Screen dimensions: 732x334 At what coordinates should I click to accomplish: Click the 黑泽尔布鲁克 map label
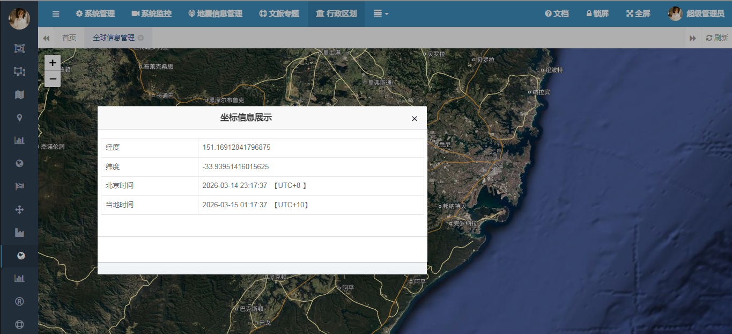click(x=226, y=100)
